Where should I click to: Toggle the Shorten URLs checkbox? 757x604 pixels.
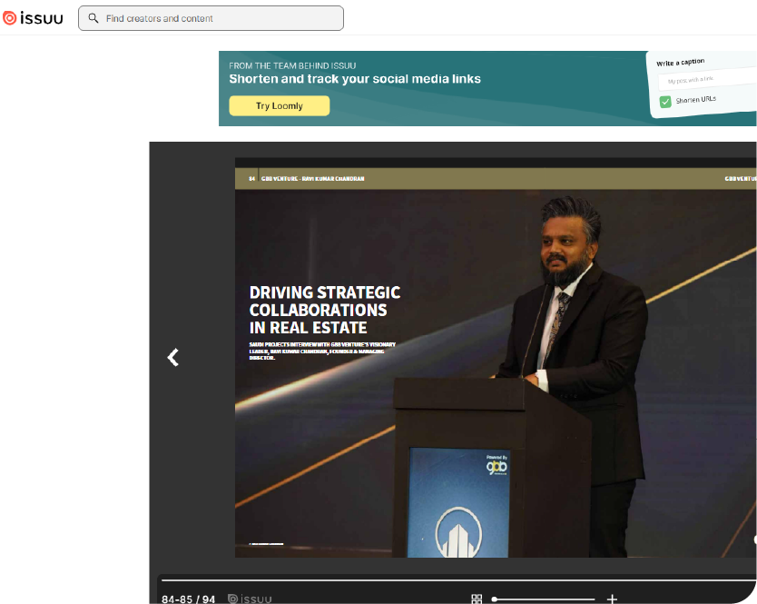pyautogui.click(x=665, y=101)
